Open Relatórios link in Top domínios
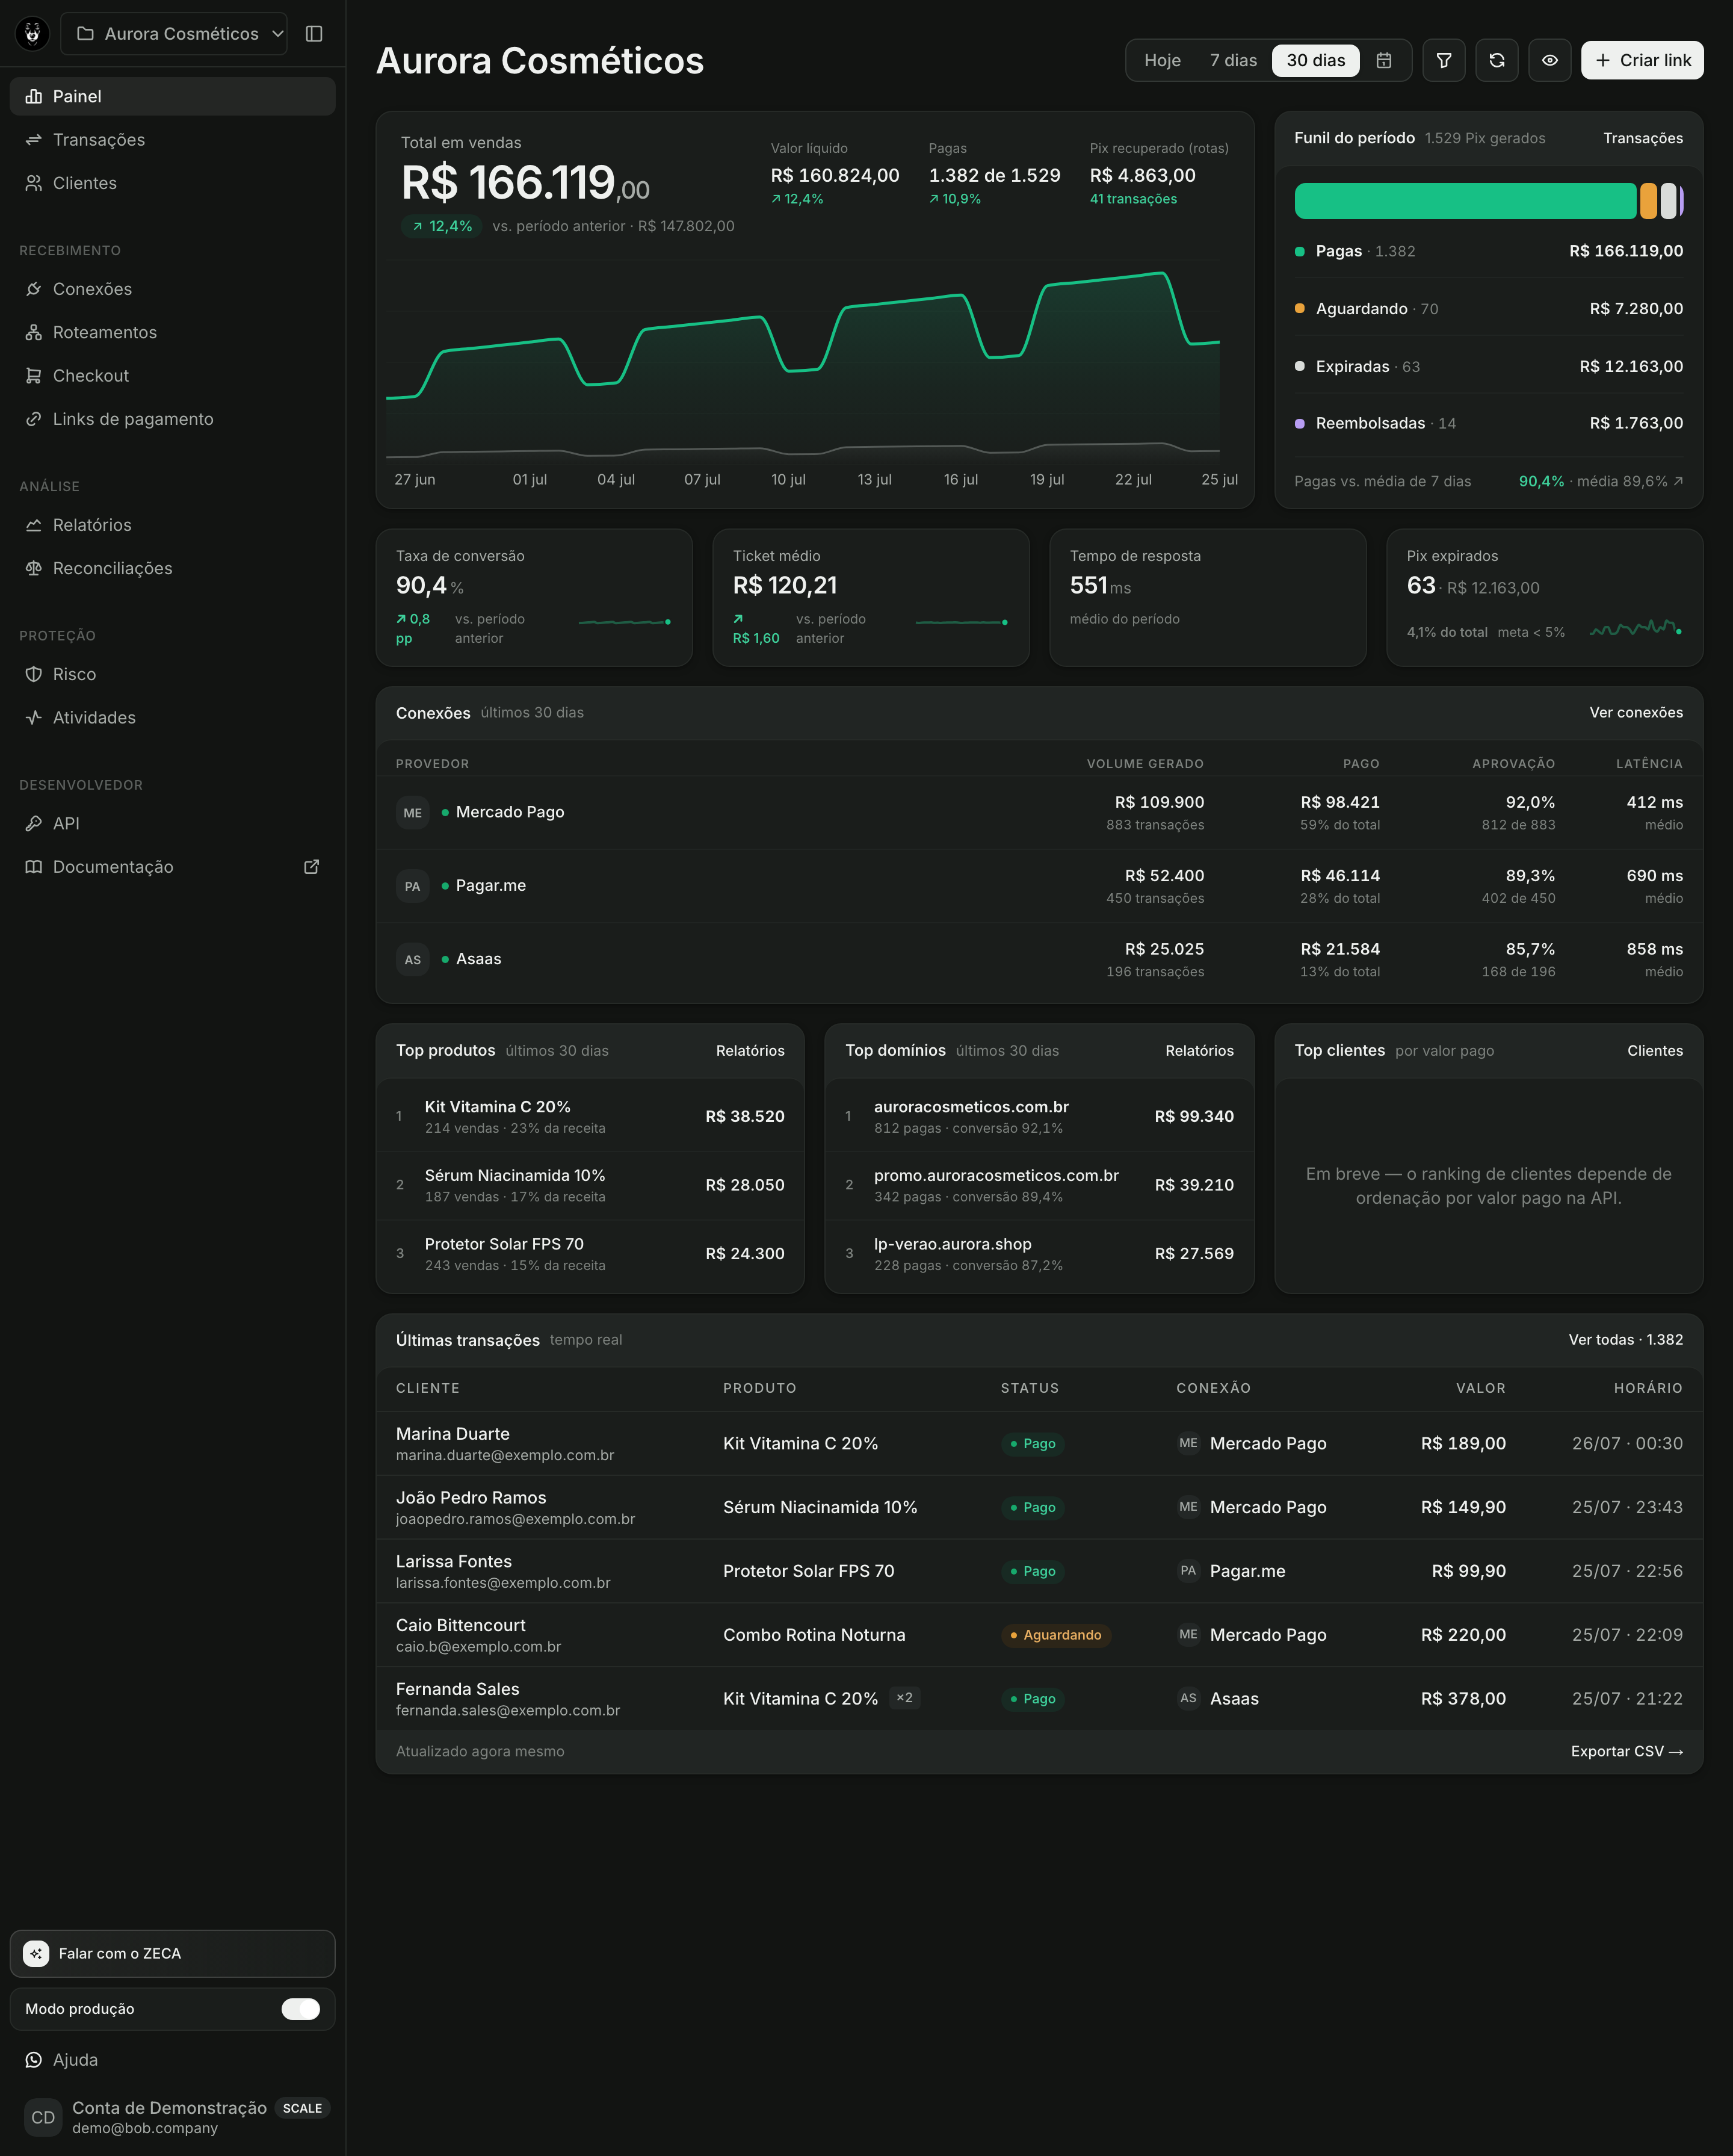The width and height of the screenshot is (1733, 2156). 1199,1051
